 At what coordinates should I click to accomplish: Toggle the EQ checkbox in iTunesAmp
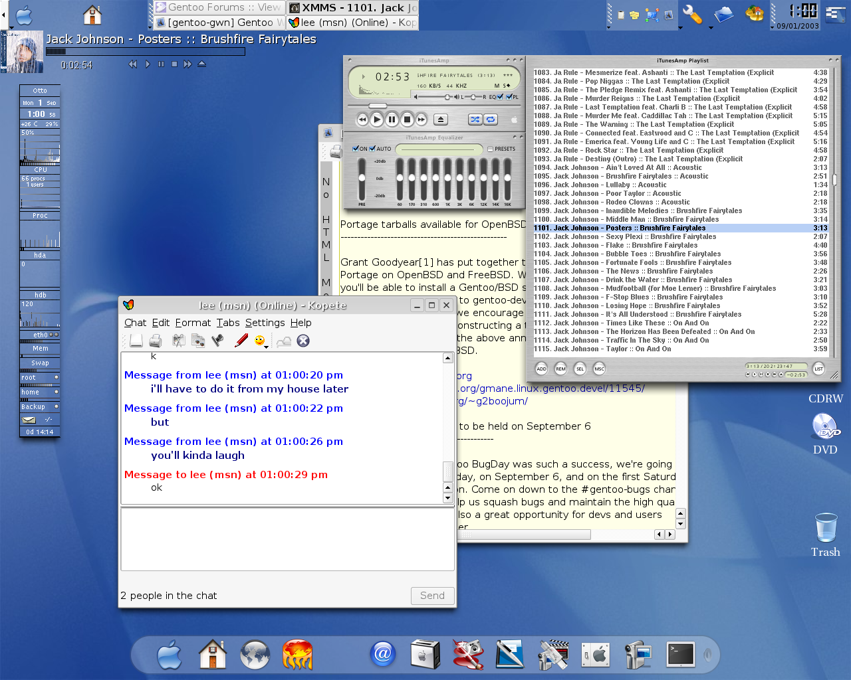click(501, 97)
